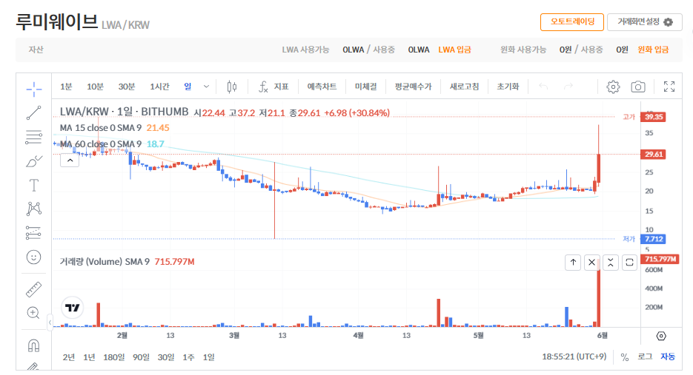Screen dimensions: 693x375
Task: Toggle 자동 auto scale
Action: [668, 357]
